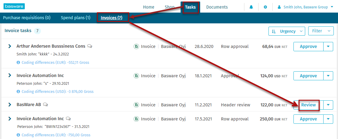Click Arthur Andersen Busssiness Cons title

[x=51, y=46]
